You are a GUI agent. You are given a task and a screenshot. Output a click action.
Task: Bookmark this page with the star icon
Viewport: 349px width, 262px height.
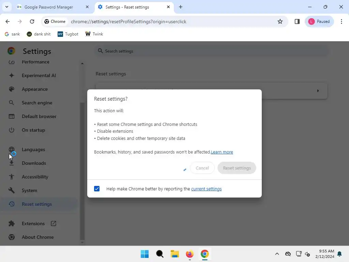(280, 21)
